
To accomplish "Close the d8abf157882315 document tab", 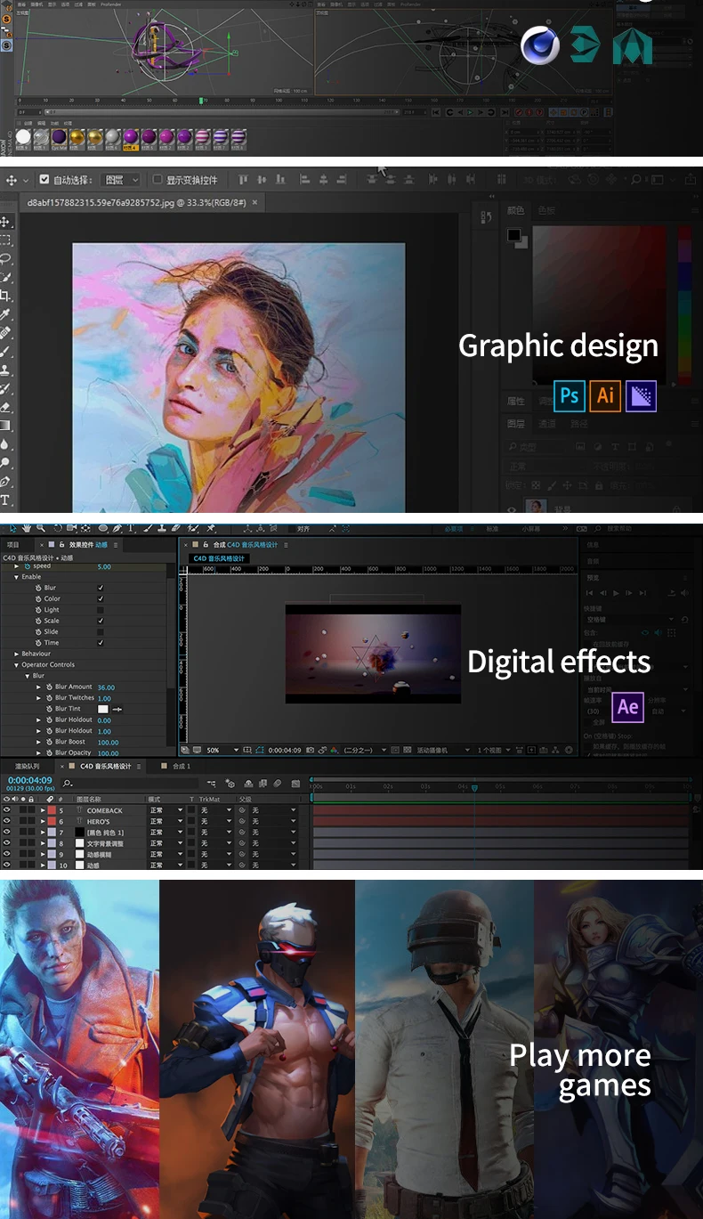I will click(255, 202).
